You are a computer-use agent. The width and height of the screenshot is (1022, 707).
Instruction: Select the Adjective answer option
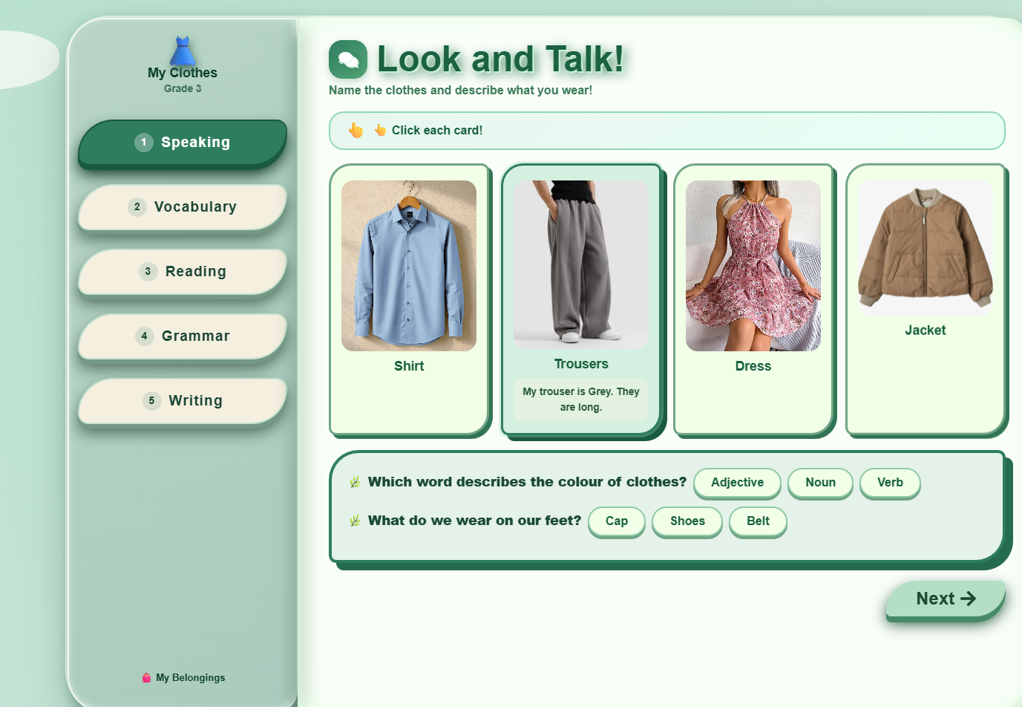click(737, 483)
